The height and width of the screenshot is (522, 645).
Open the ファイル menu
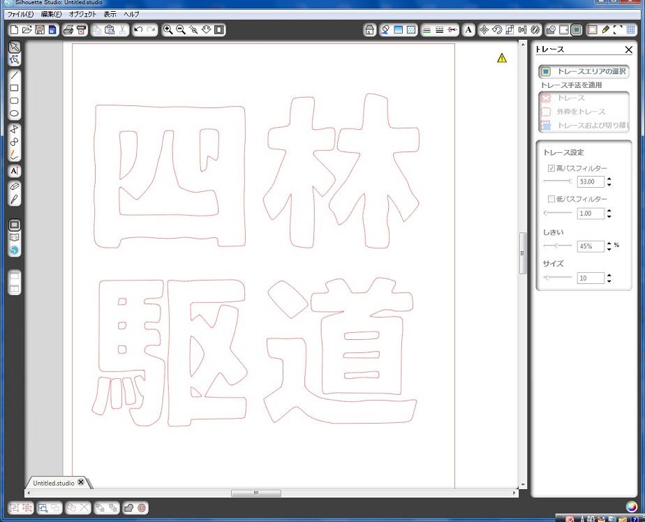point(20,14)
